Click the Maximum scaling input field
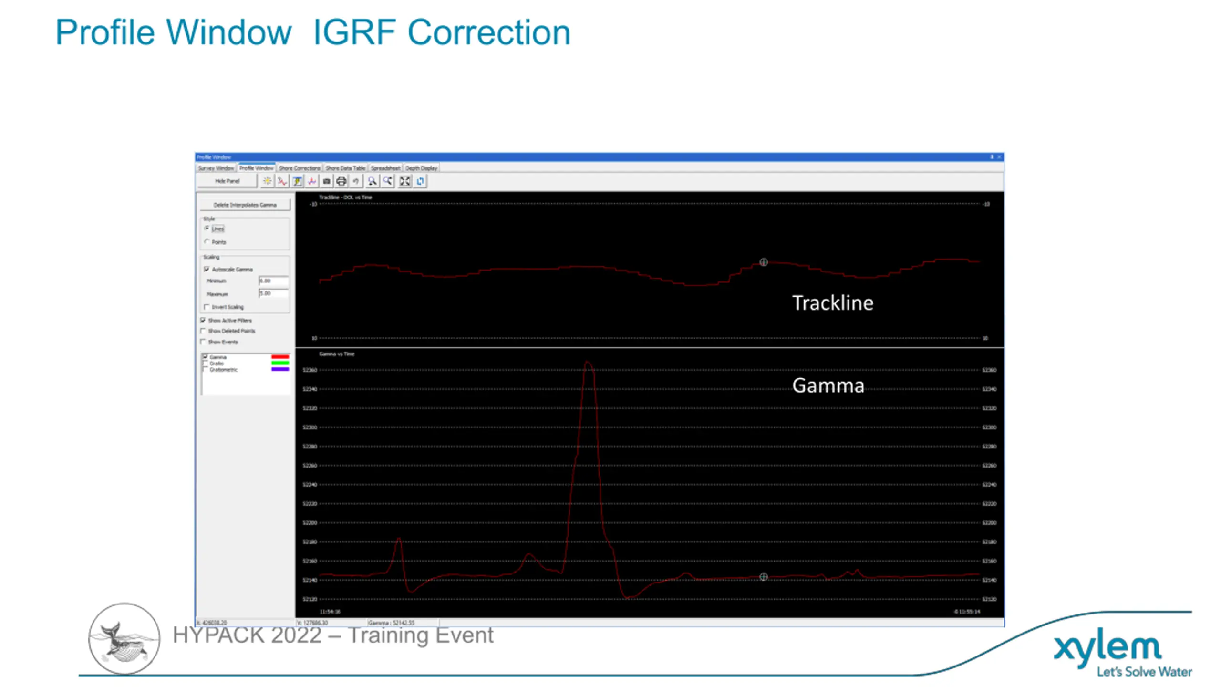Screen dimensions: 1221x687 273,293
